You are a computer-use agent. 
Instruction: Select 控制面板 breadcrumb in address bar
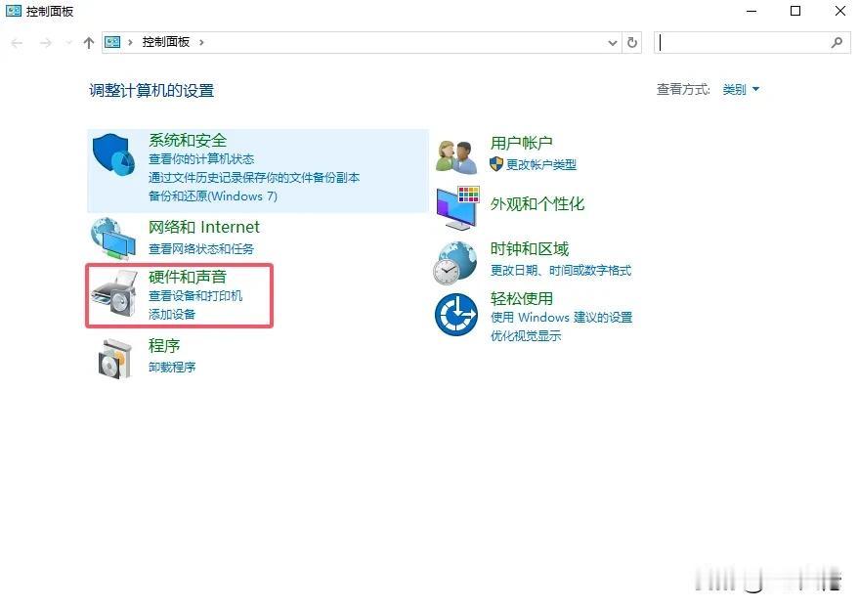point(166,42)
